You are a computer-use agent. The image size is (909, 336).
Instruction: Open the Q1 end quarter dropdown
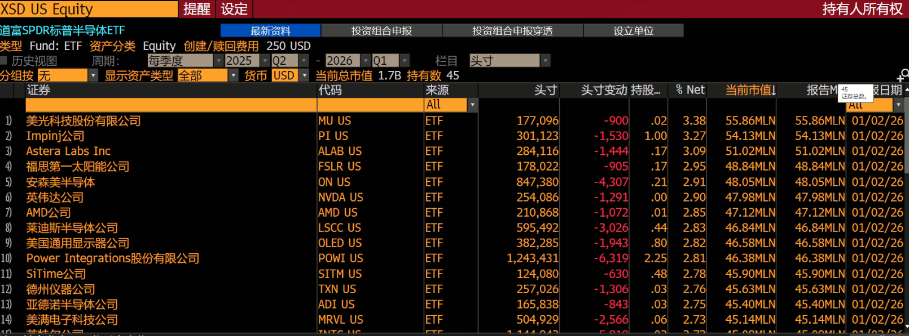click(x=404, y=60)
